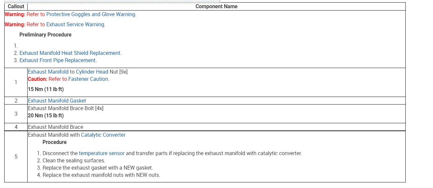Click the temperature sensor link
This screenshot has width=433, height=188.
(102, 153)
